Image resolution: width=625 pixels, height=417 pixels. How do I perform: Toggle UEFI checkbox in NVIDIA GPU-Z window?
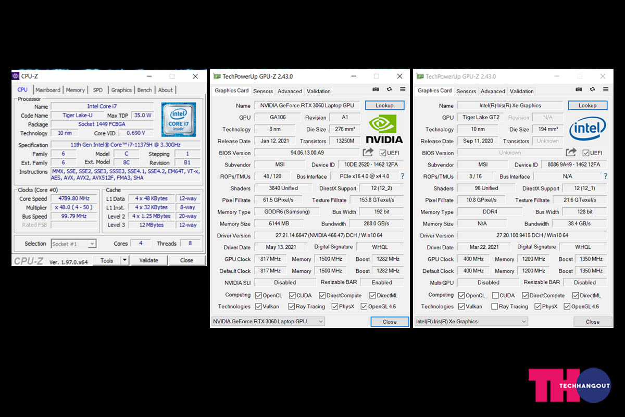click(383, 153)
